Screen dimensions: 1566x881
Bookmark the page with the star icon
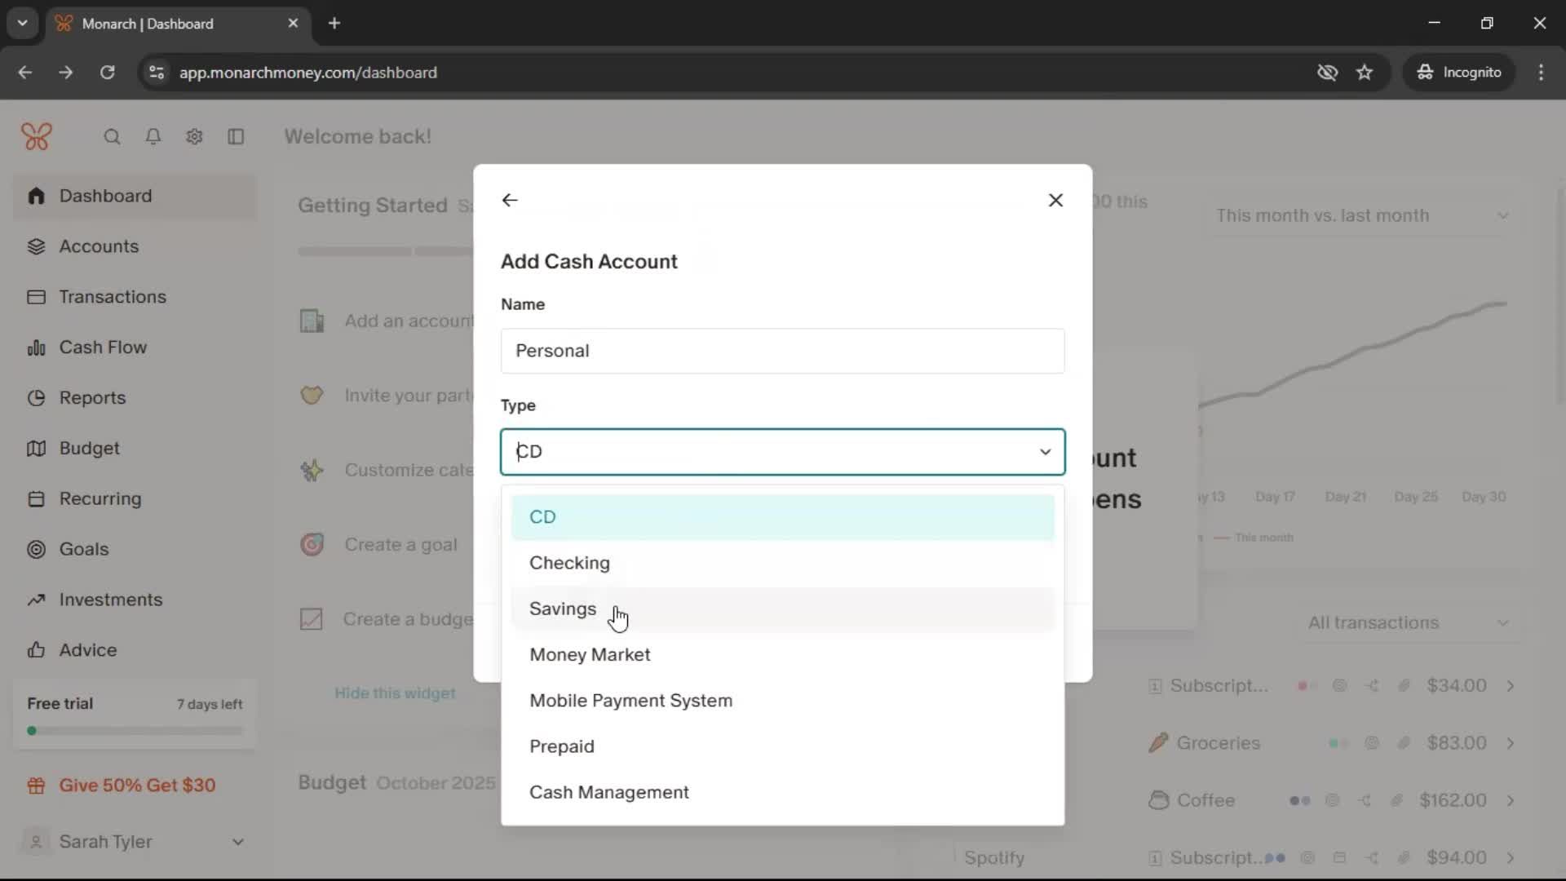1365,73
